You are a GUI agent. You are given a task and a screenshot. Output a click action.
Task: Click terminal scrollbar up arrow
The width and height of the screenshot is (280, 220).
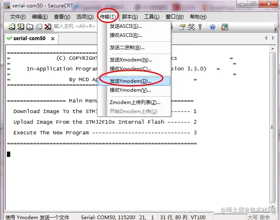click(273, 49)
